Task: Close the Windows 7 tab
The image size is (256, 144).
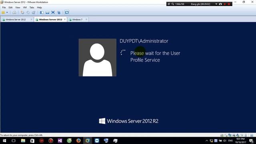Action: pos(86,20)
